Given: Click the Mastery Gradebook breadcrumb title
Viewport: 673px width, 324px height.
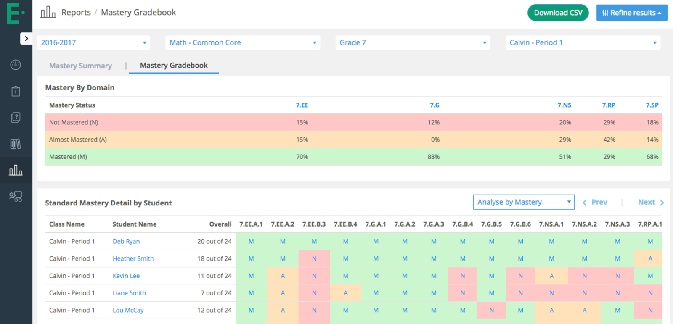Looking at the screenshot, I should tap(138, 13).
